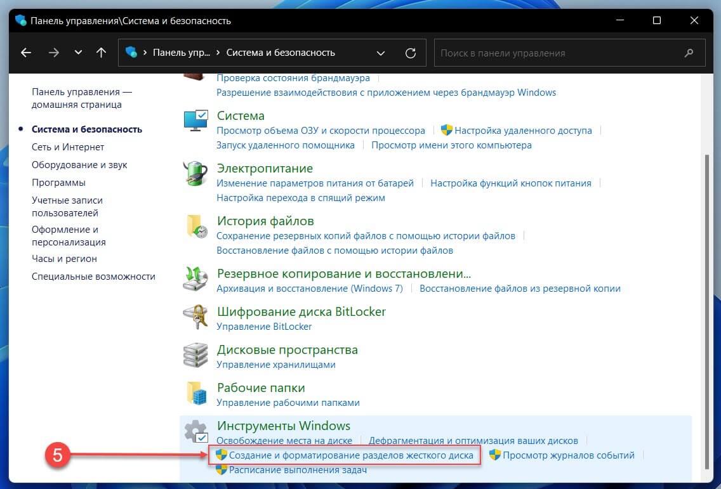
Task: Open 'Запуск удаленного помощника' link
Action: [286, 145]
